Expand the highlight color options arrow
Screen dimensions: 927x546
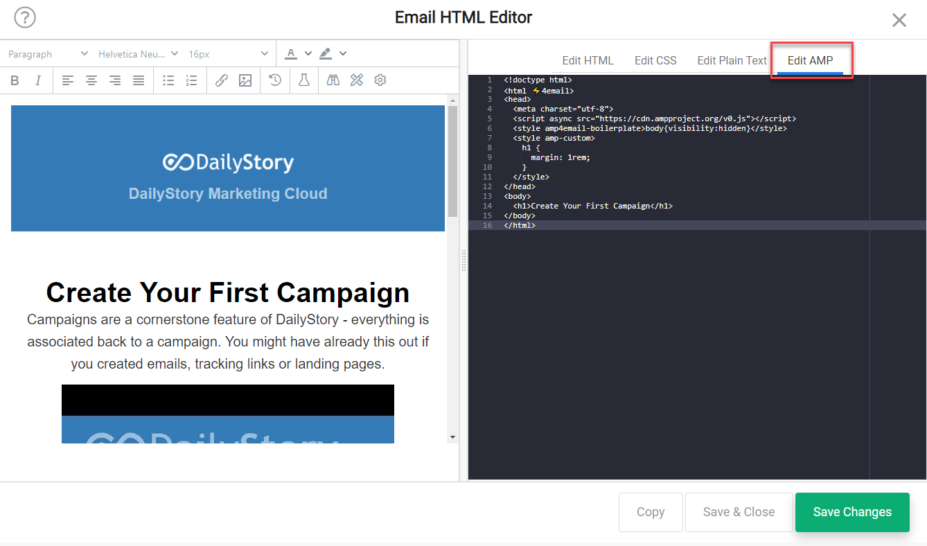point(343,53)
